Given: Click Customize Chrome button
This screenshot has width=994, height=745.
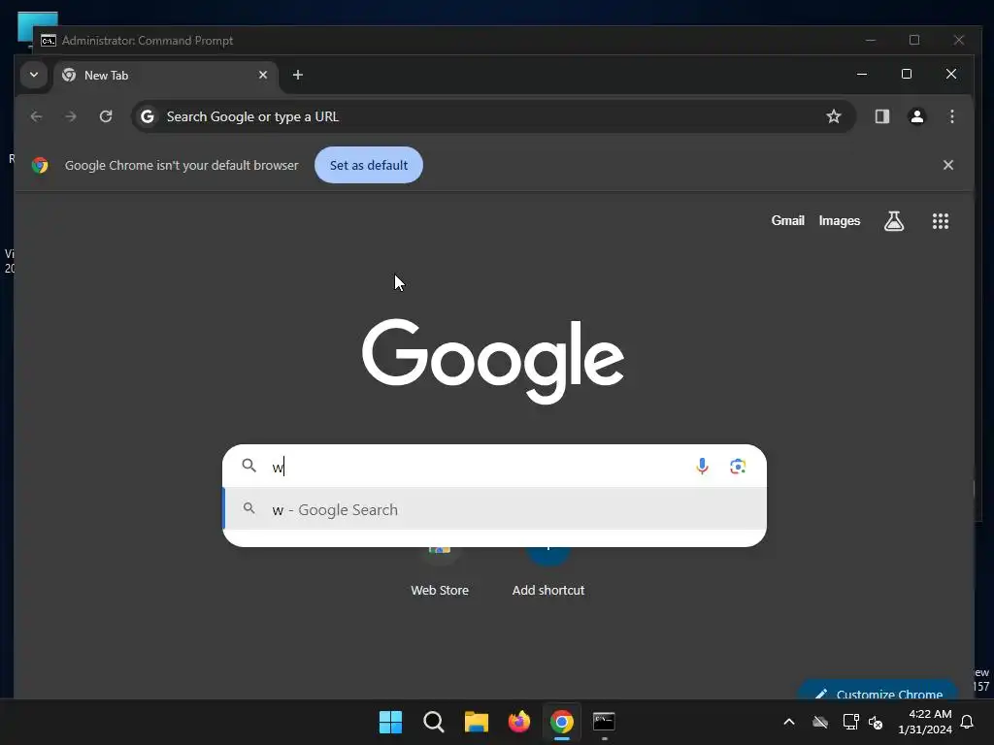Looking at the screenshot, I should (878, 691).
